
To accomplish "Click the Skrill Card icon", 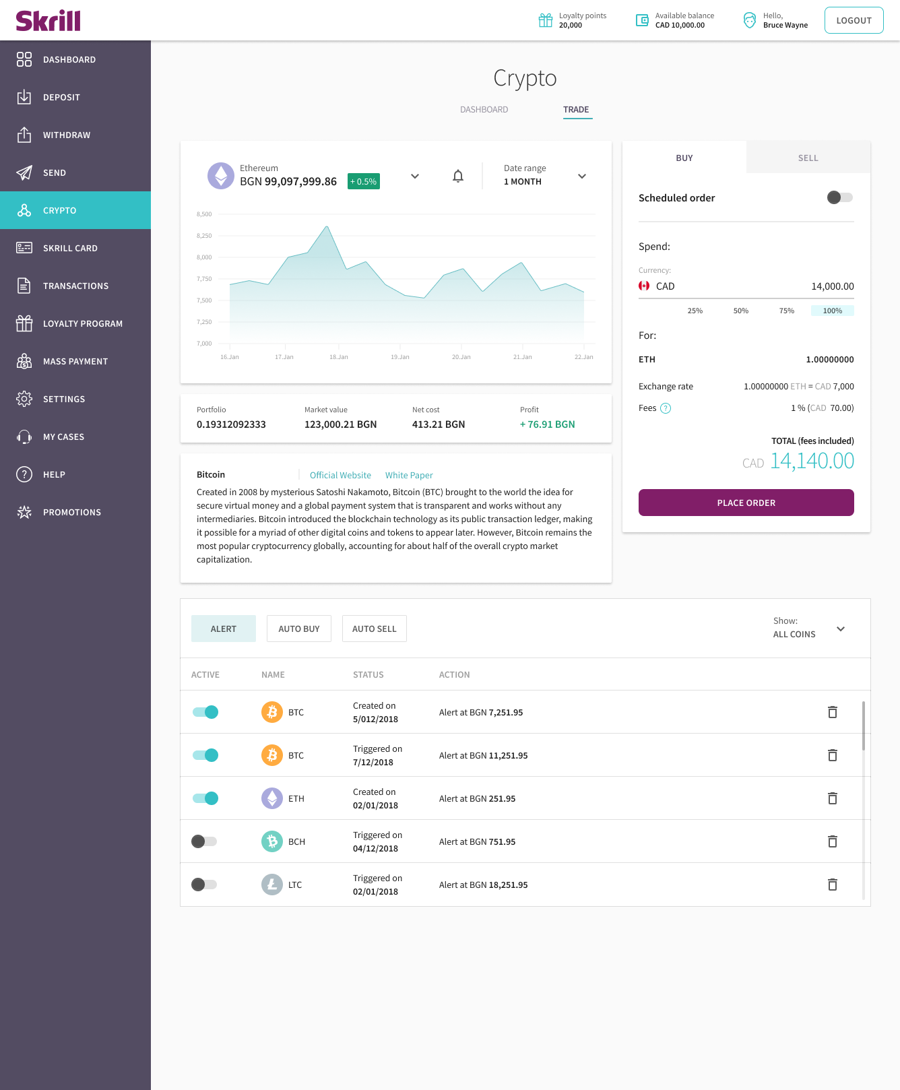I will [x=24, y=248].
